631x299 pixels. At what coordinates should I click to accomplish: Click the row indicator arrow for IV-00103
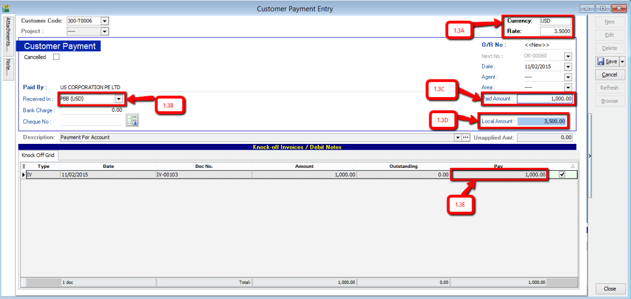pyautogui.click(x=23, y=174)
